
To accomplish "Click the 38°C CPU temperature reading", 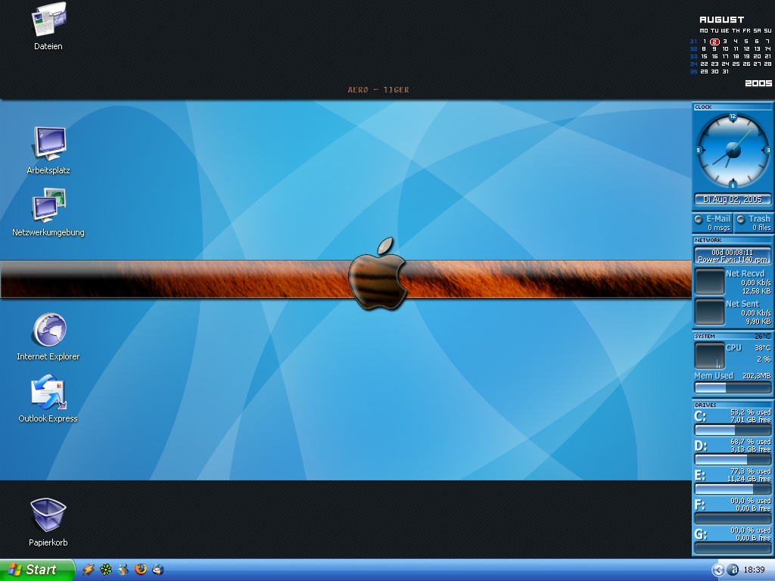I will (x=763, y=348).
